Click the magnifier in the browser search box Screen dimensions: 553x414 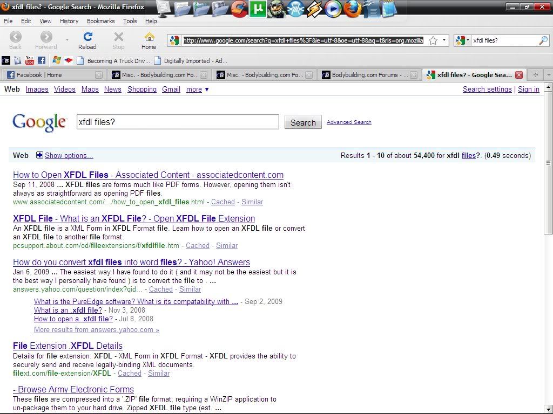click(543, 40)
